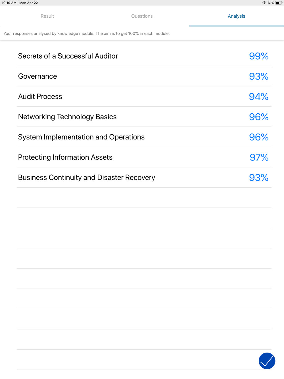284x379 pixels.
Task: Select the Analysis tab
Action: (x=237, y=16)
